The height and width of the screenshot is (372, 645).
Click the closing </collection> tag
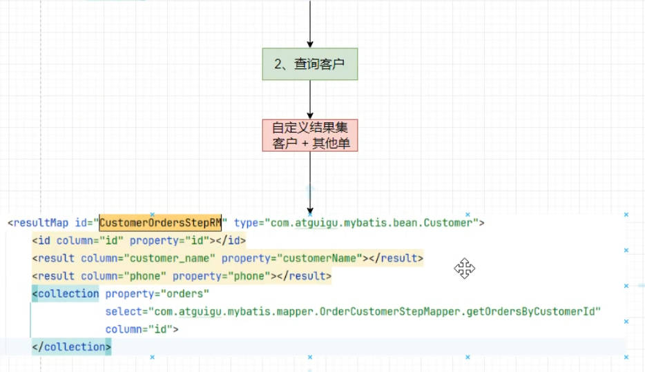click(x=71, y=347)
